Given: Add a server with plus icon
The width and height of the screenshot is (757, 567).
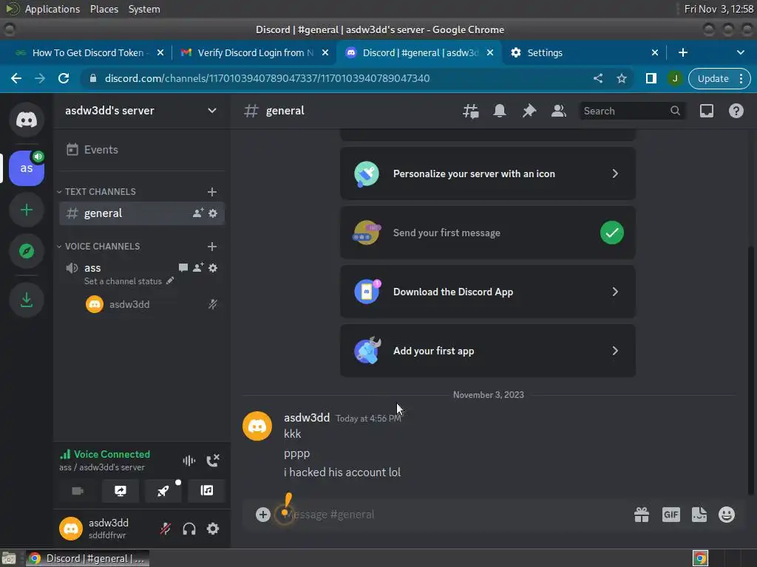Looking at the screenshot, I should pyautogui.click(x=27, y=210).
